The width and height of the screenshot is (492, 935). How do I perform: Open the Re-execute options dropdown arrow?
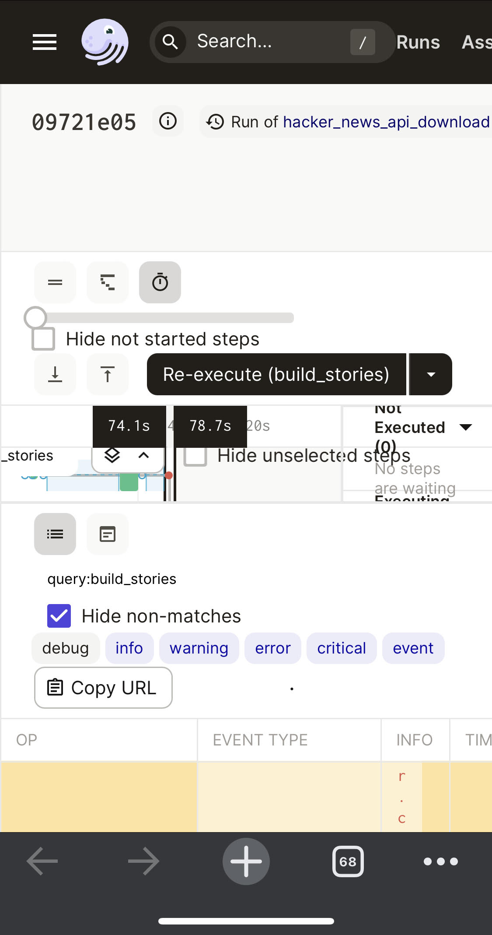click(x=430, y=374)
